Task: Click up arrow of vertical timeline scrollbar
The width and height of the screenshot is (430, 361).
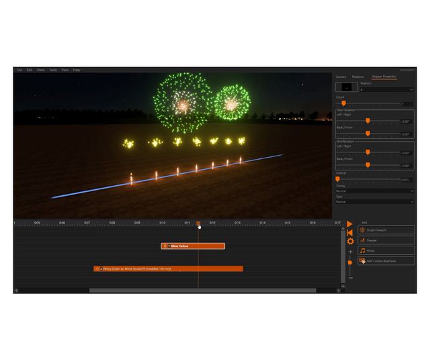Action: [343, 228]
